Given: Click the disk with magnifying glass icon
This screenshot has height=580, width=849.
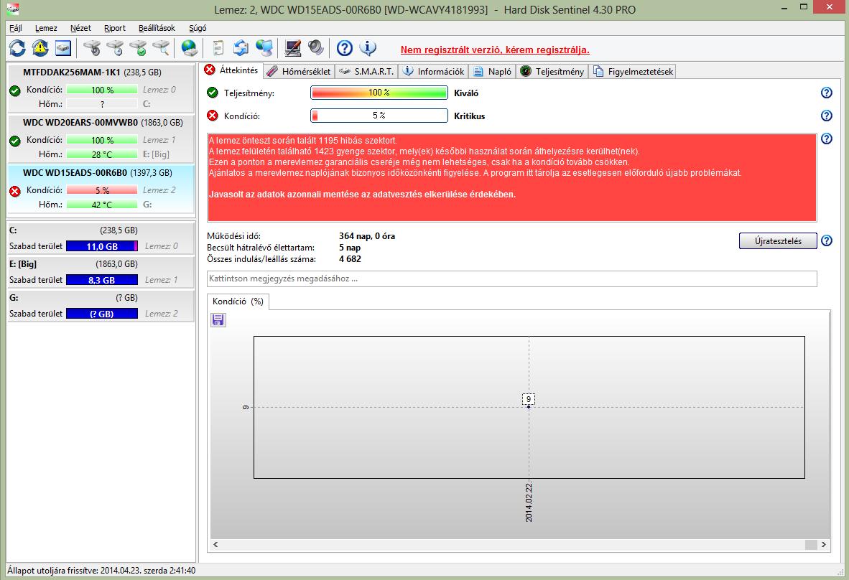Looking at the screenshot, I should pos(160,48).
